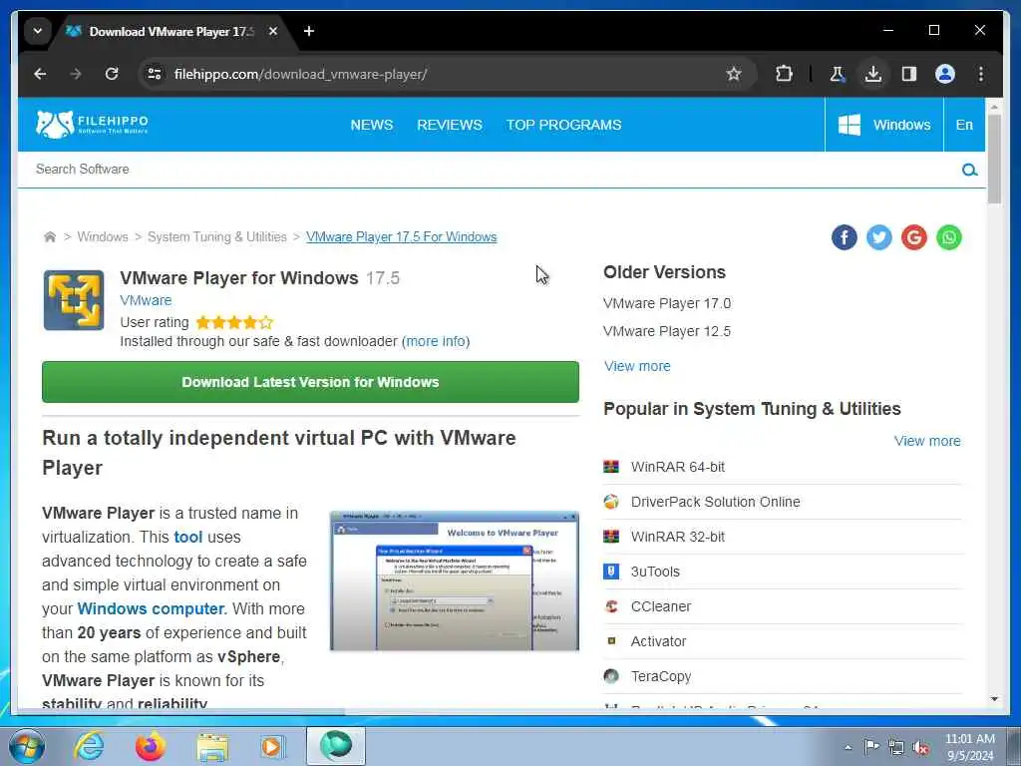Open the VMware Player screenshot thumbnail
Viewport: 1021px width, 766px height.
454,581
